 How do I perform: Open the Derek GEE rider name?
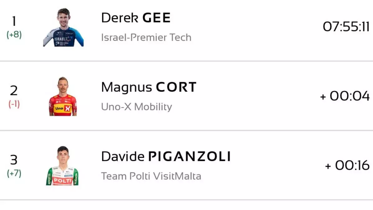click(136, 18)
